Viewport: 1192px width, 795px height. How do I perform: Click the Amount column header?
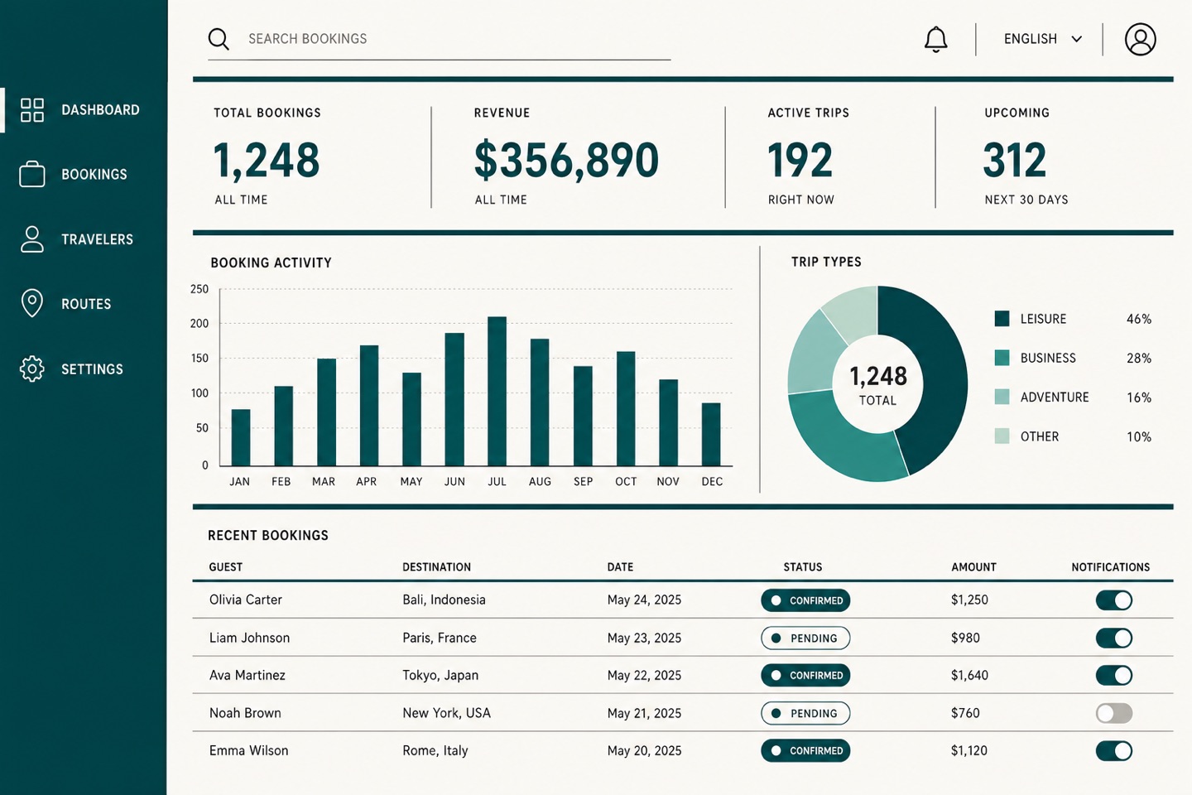pos(973,567)
